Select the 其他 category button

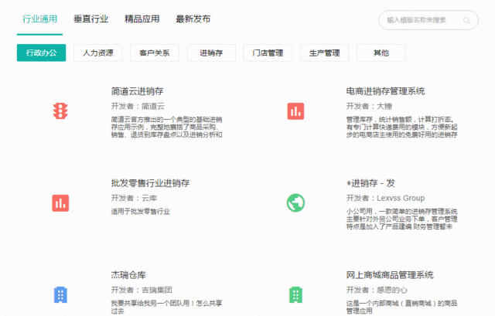click(x=381, y=53)
